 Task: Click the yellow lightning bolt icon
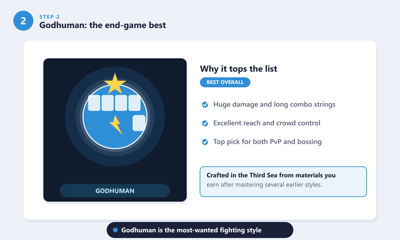tap(116, 125)
